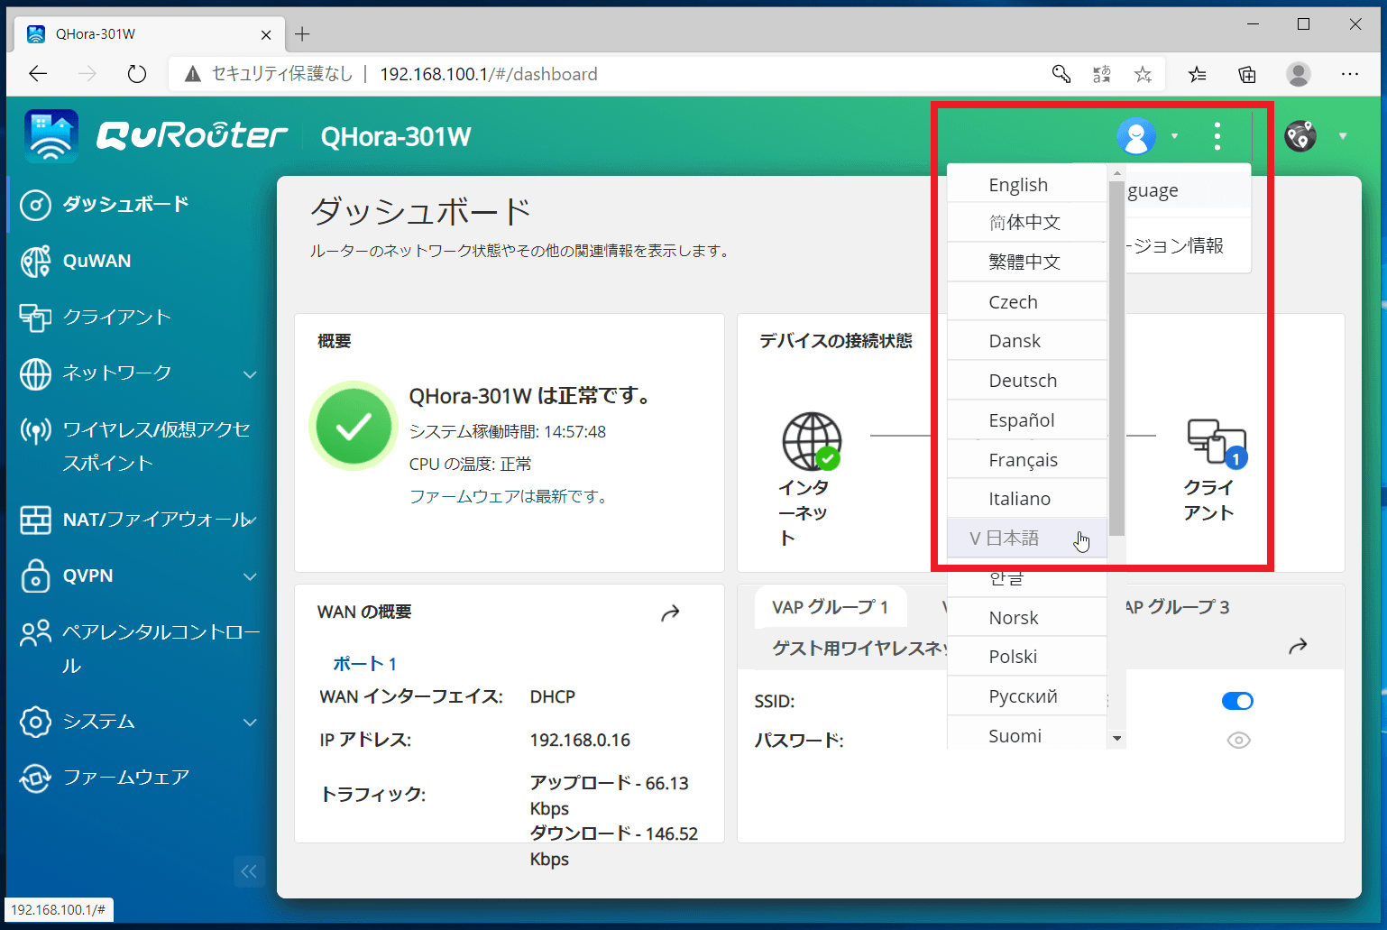Click the QuRouter logo icon
The height and width of the screenshot is (930, 1387).
pyautogui.click(x=51, y=135)
